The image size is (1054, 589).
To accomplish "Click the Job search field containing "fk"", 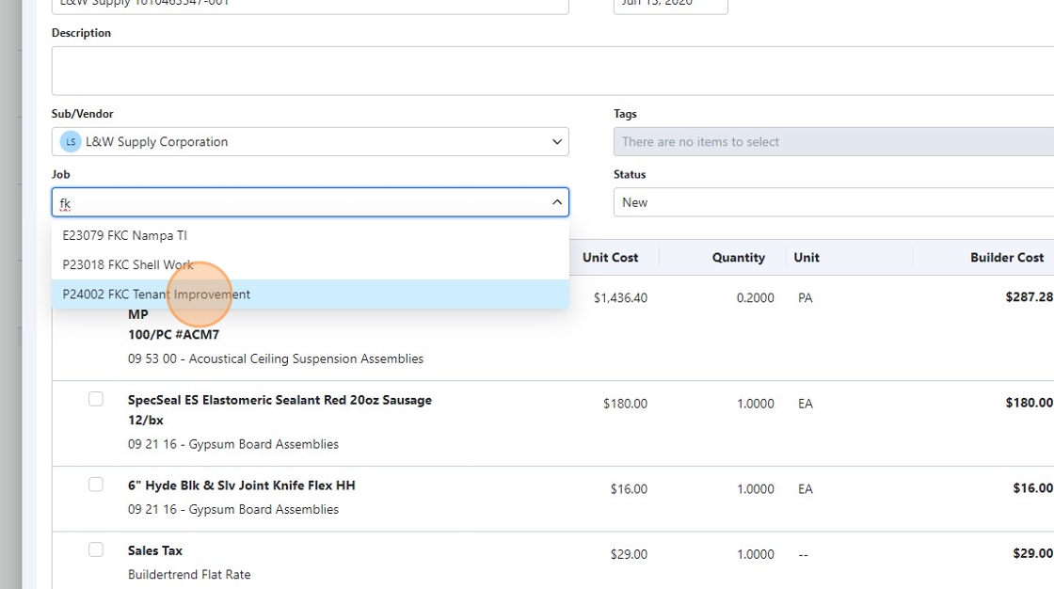I will pos(301,202).
